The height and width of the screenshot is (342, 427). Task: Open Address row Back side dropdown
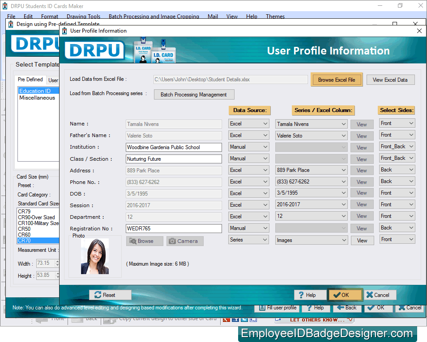click(397, 170)
